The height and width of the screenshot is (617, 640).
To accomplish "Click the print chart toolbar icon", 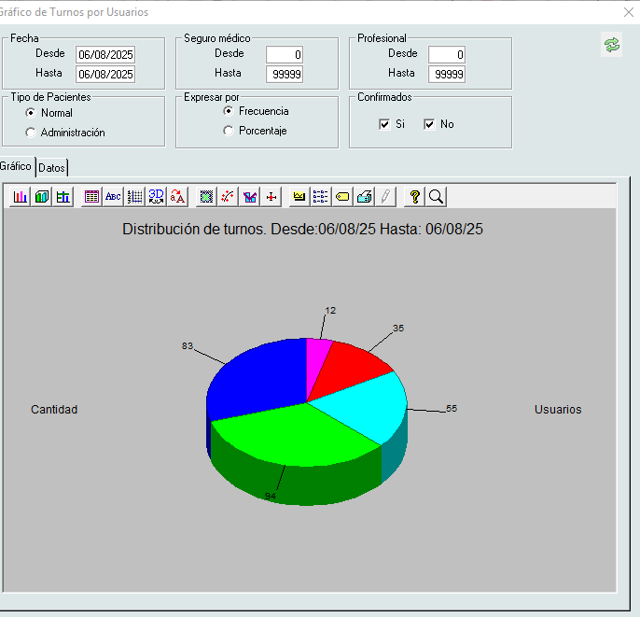I will [x=365, y=196].
